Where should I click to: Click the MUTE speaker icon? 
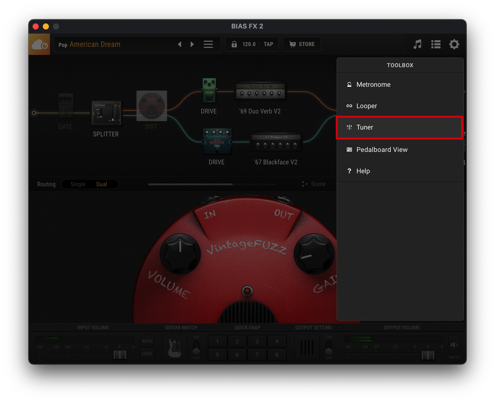click(454, 345)
